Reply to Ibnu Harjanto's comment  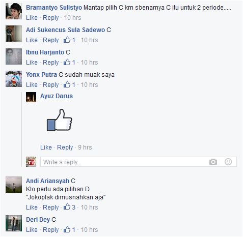point(50,63)
